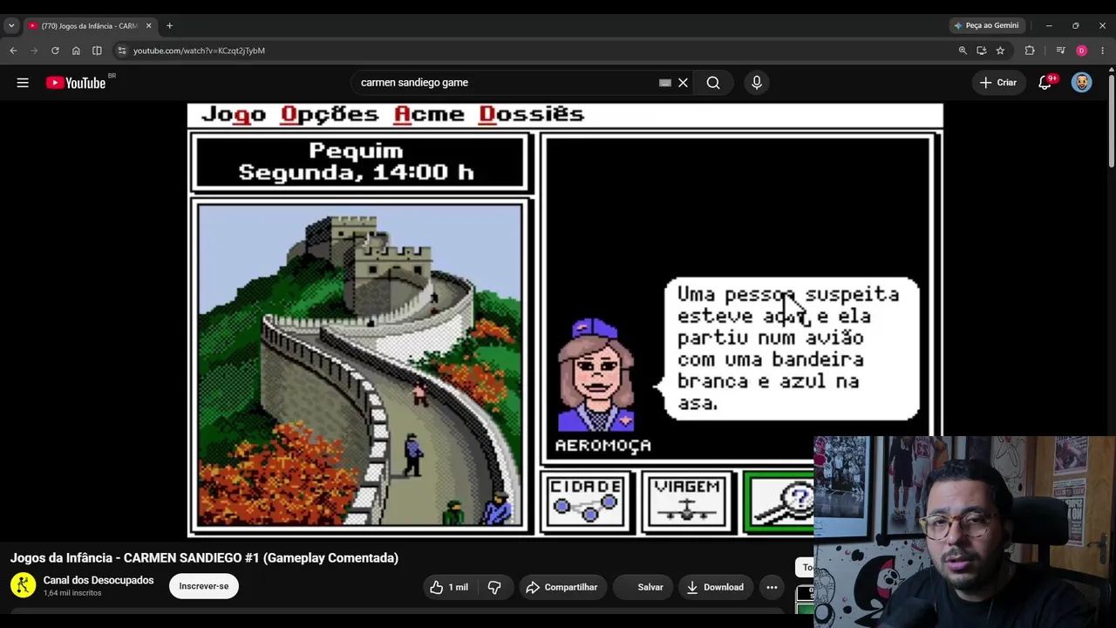1116x628 pixels.
Task: Open a new browser tab
Action: point(169,26)
